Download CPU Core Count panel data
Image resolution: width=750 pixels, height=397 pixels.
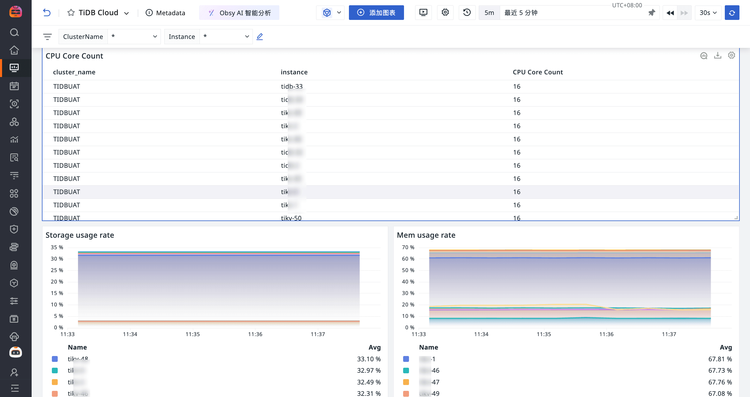(x=717, y=55)
